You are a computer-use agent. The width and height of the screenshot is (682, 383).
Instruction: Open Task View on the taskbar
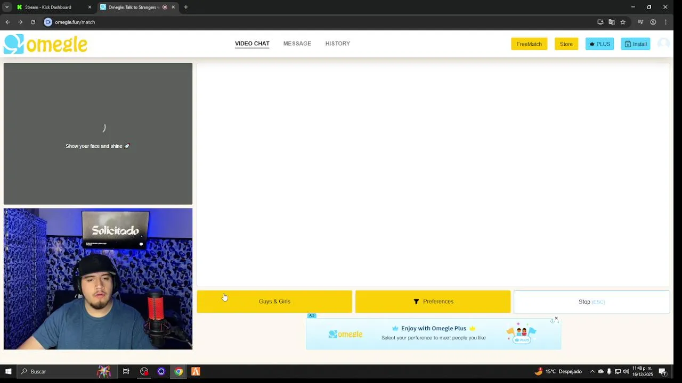pyautogui.click(x=126, y=372)
